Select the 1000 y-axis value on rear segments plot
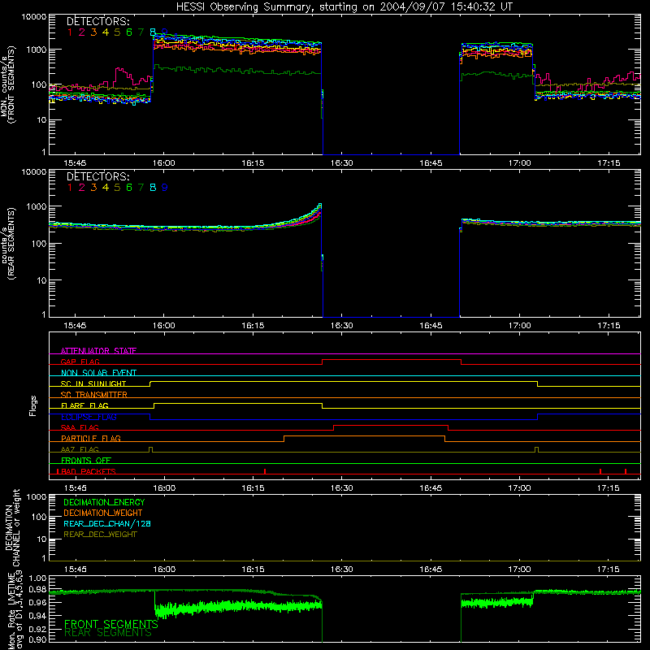Viewport: 650px width, 650px height. tap(36, 206)
